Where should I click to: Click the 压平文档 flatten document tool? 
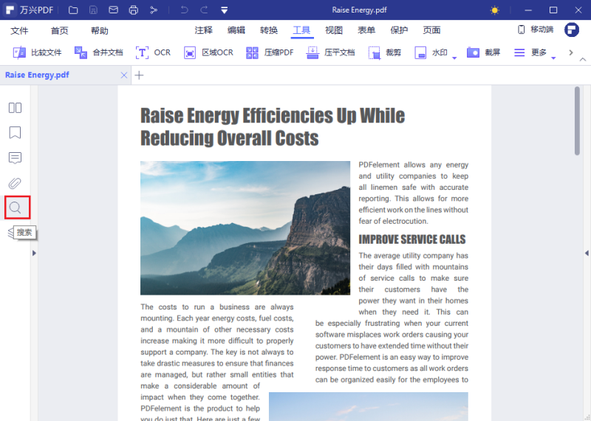click(x=330, y=52)
